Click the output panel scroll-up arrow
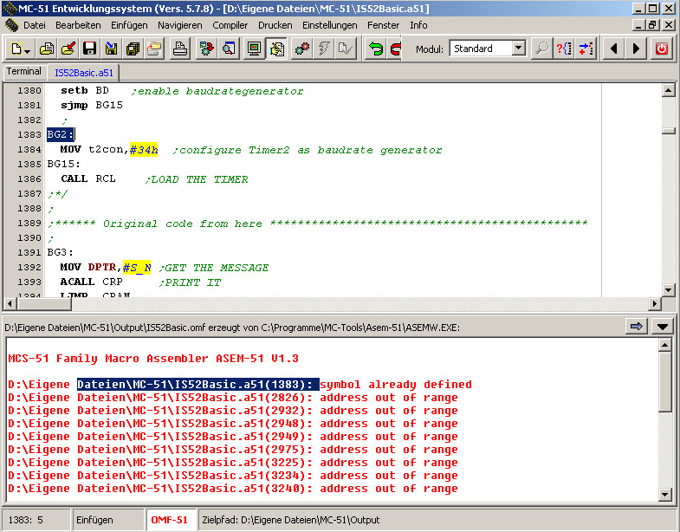This screenshot has width=680, height=532. 664,346
